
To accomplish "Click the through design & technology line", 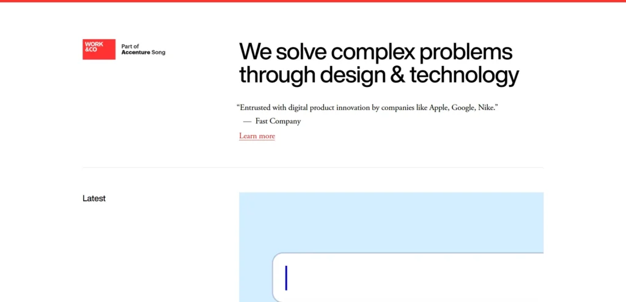I will (x=379, y=75).
